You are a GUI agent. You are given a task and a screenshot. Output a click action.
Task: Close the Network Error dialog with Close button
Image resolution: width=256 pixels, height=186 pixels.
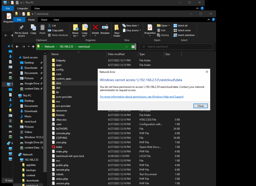(200, 106)
